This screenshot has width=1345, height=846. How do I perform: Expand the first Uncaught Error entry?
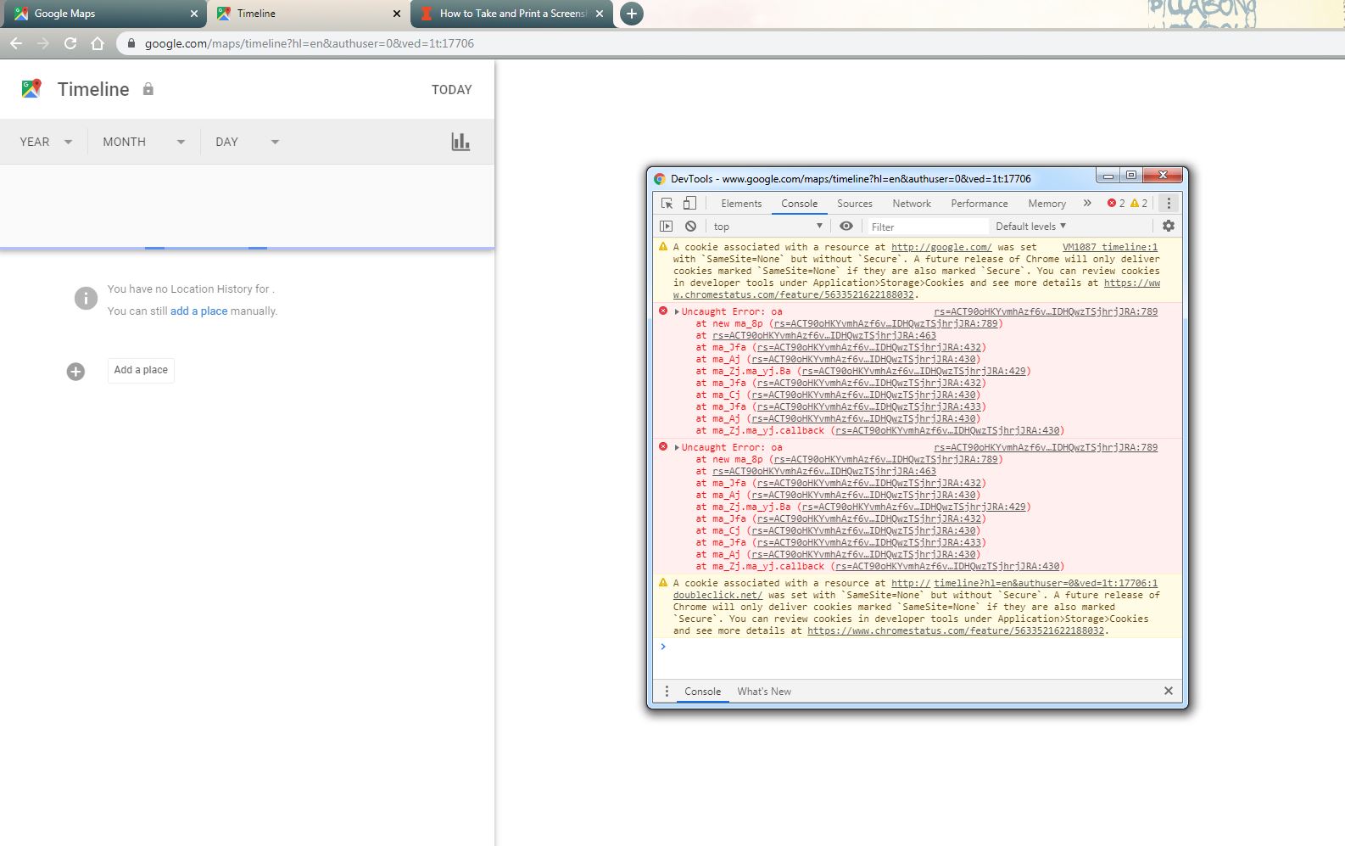coord(677,312)
